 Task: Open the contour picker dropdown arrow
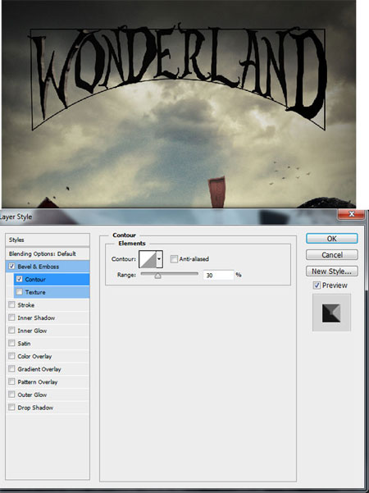pos(159,259)
